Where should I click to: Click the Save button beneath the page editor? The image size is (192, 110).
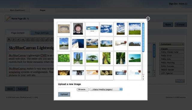pyautogui.click(x=10, y=89)
